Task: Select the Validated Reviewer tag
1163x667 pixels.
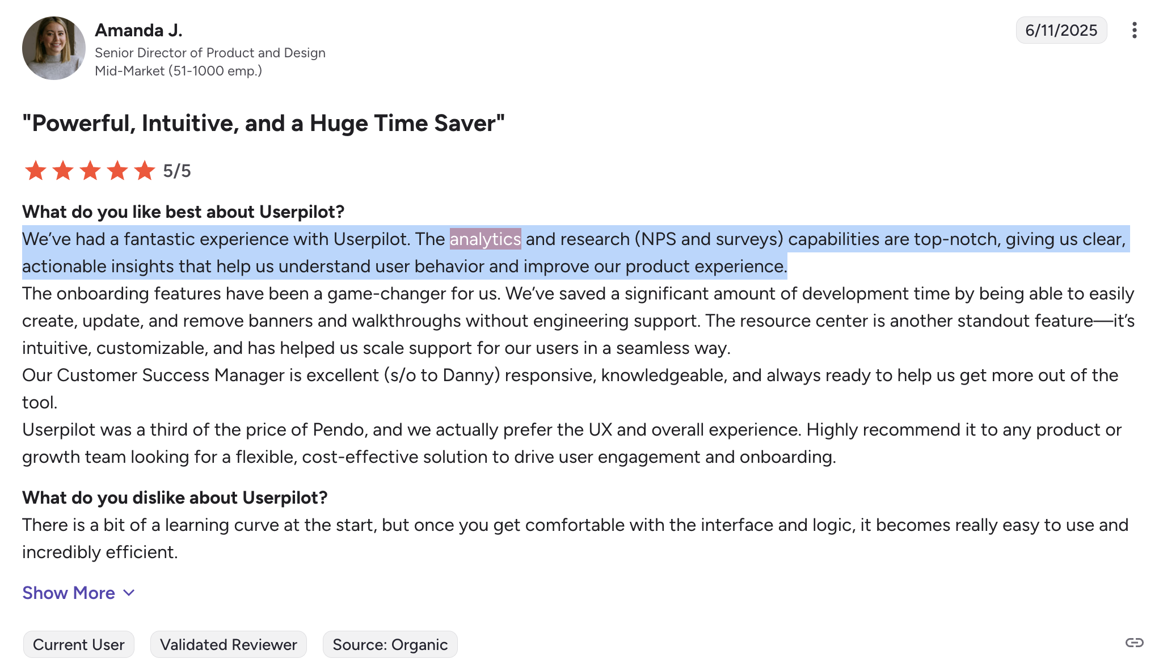Action: tap(229, 644)
